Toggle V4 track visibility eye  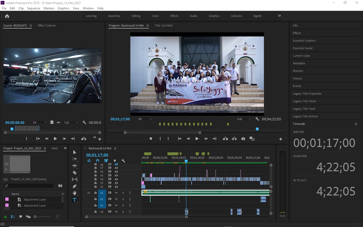coord(116,179)
